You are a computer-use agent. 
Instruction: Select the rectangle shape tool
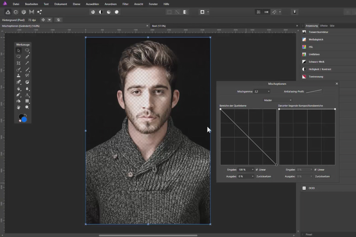pyautogui.click(x=27, y=101)
